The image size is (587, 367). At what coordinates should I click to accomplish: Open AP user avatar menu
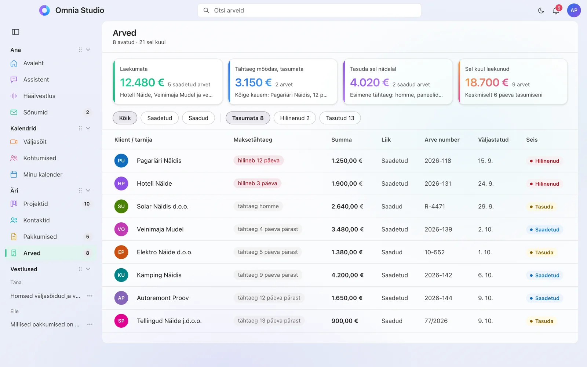point(574,10)
